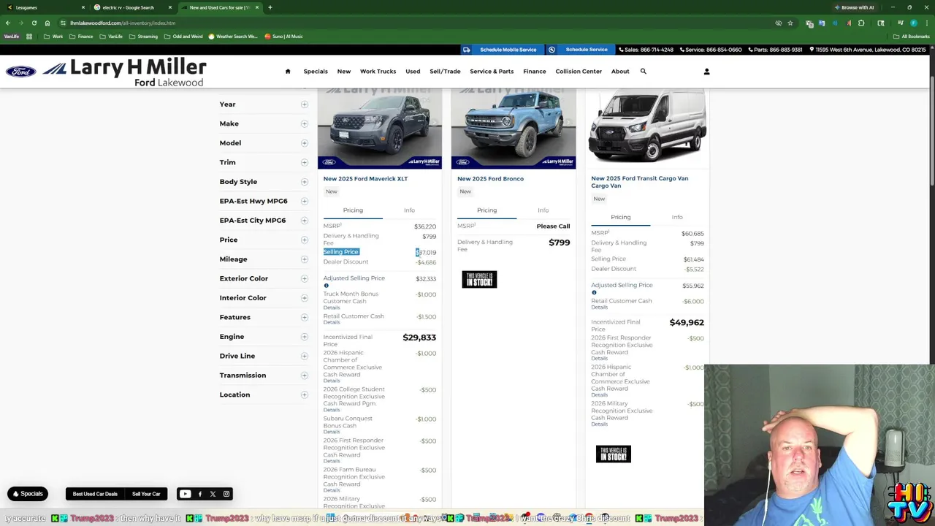This screenshot has width=935, height=526.
Task: Expand the Engine filter
Action: tap(264, 337)
